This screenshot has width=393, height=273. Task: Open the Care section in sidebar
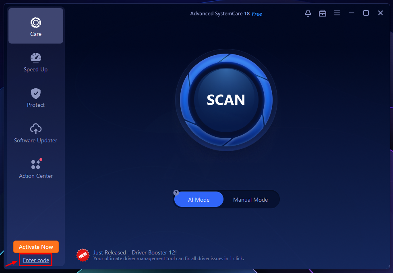(x=36, y=26)
